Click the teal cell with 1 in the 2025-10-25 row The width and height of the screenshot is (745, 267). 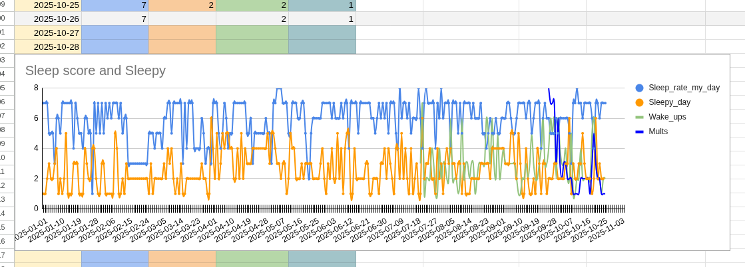pyautogui.click(x=322, y=5)
